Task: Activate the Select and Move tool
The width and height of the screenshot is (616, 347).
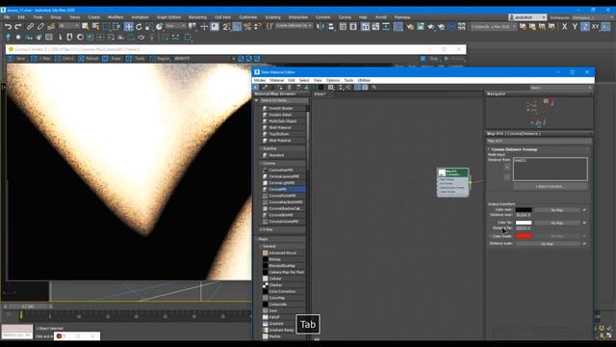Action: 128,27
